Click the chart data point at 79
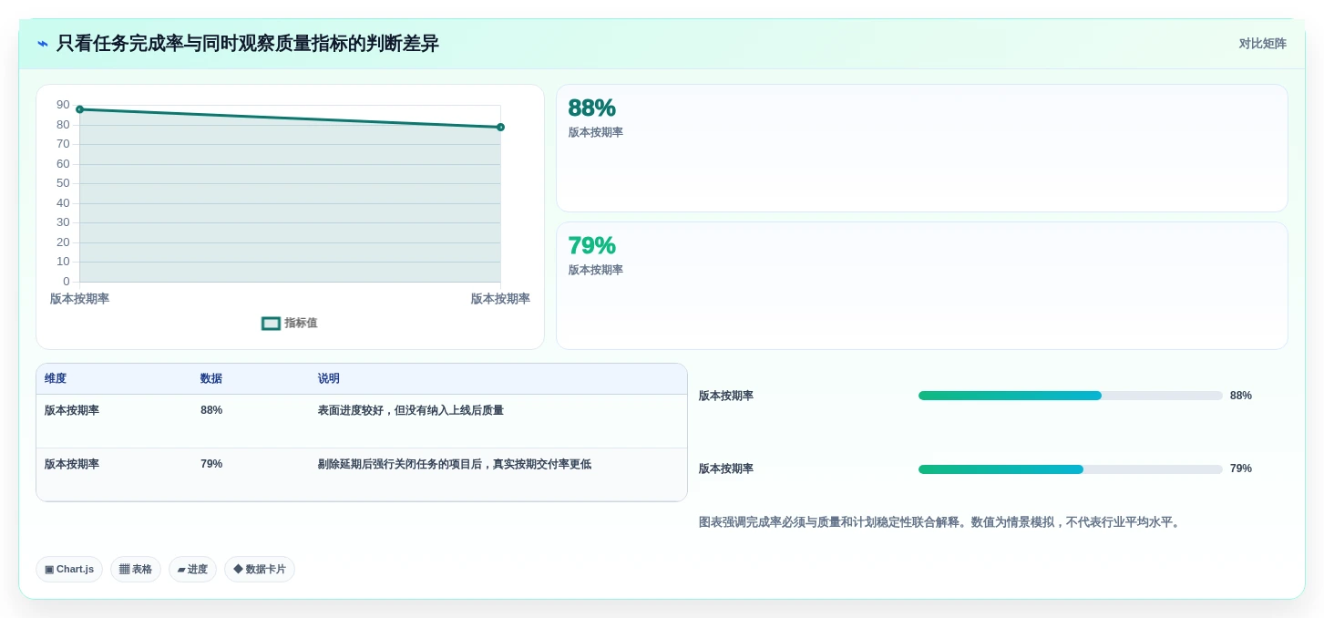The image size is (1324, 618). (x=500, y=127)
